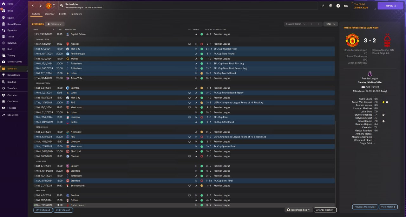Open Competitions in the sidebar
The height and width of the screenshot is (217, 406).
[x=14, y=75]
